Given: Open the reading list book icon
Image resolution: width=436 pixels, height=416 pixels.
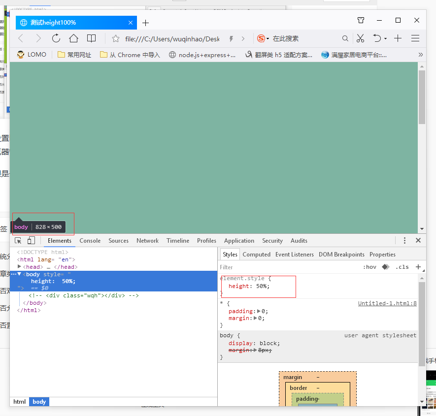Looking at the screenshot, I should pyautogui.click(x=91, y=38).
